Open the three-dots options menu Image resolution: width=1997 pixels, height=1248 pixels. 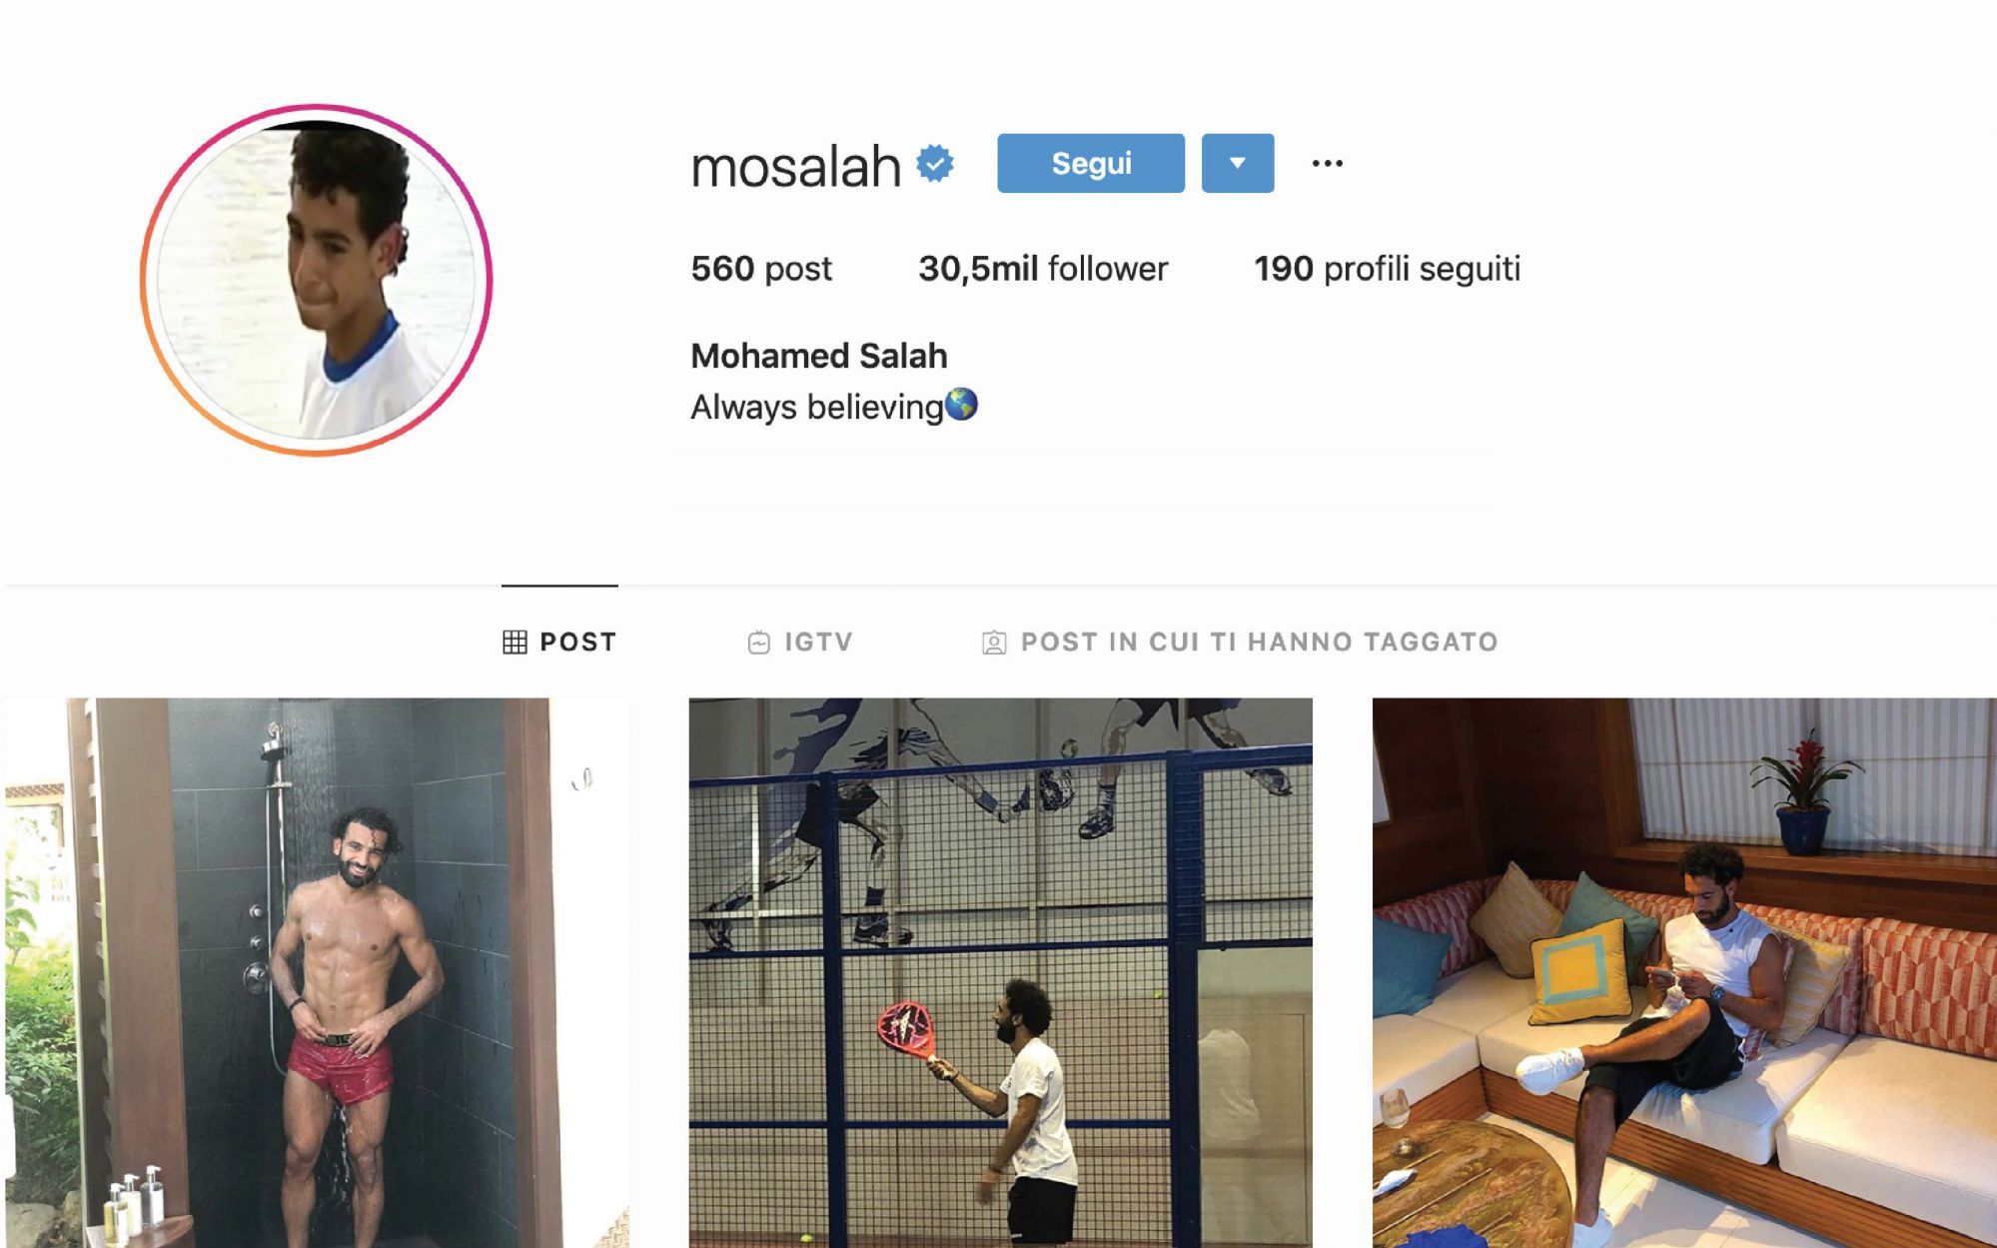point(1327,163)
